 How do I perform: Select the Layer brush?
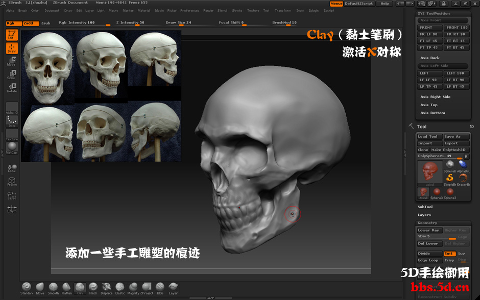(173, 289)
